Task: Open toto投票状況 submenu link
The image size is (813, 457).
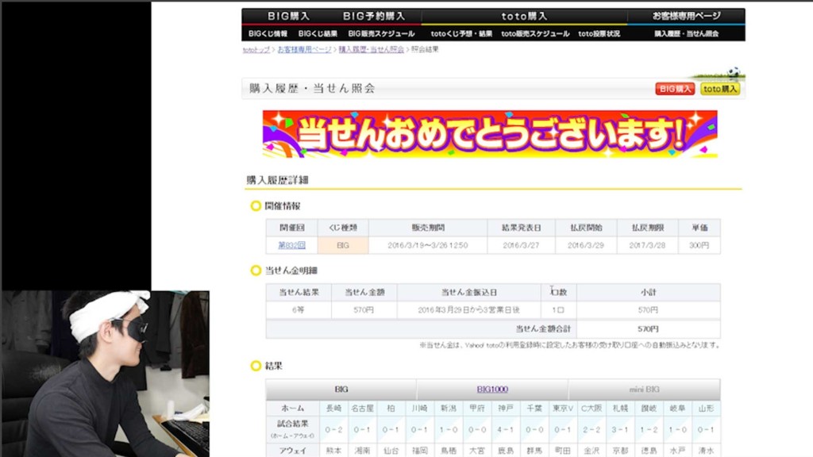Action: [x=599, y=34]
